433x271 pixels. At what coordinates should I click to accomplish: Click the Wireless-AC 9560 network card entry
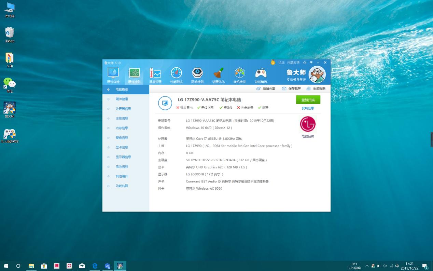coord(204,189)
